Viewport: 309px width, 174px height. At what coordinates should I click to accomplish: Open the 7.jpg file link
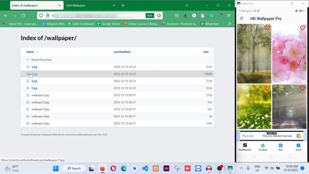34,74
